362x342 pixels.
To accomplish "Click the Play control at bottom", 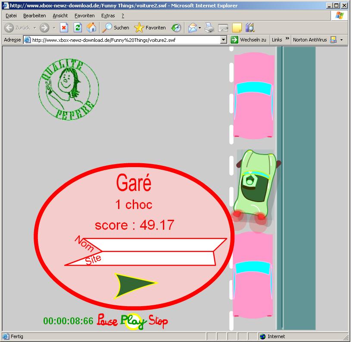I will pyautogui.click(x=132, y=321).
